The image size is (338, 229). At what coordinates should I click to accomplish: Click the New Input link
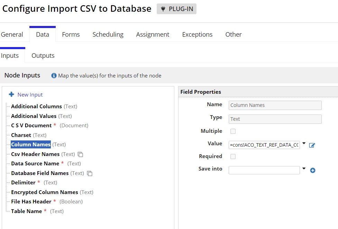tap(30, 95)
